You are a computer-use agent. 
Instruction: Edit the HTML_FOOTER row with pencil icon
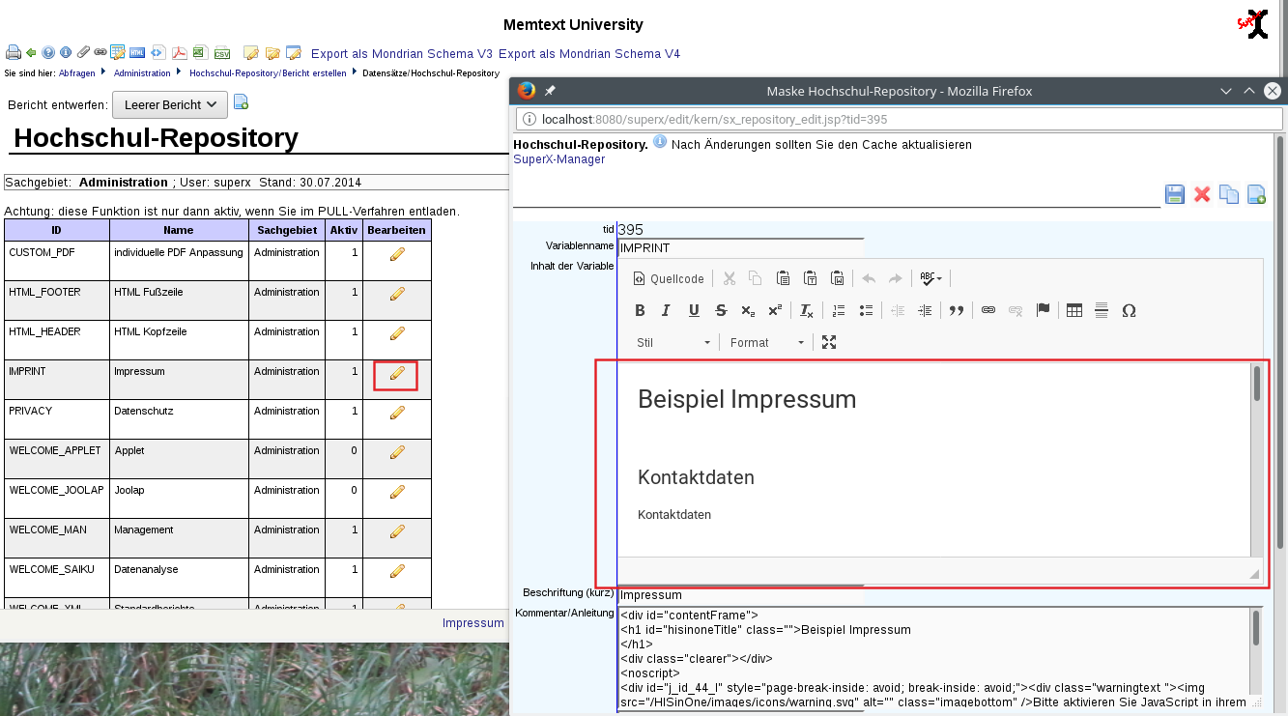pyautogui.click(x=397, y=294)
